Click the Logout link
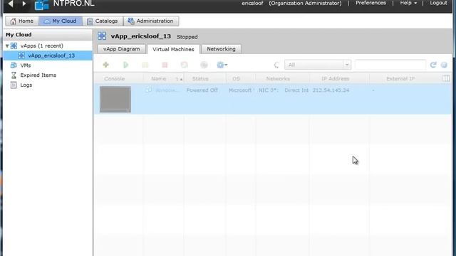456x256 pixels. (438, 3)
